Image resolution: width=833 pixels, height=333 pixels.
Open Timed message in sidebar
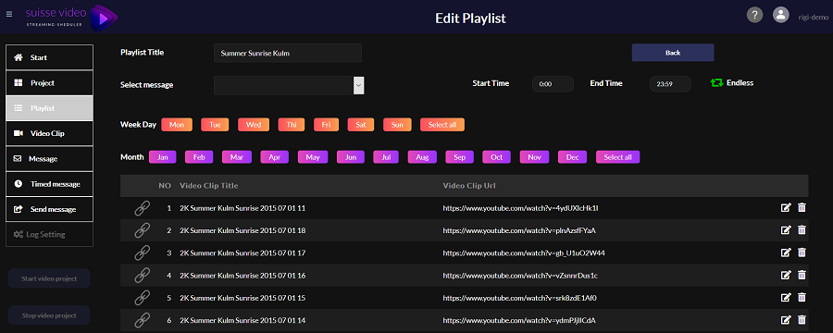click(x=49, y=184)
